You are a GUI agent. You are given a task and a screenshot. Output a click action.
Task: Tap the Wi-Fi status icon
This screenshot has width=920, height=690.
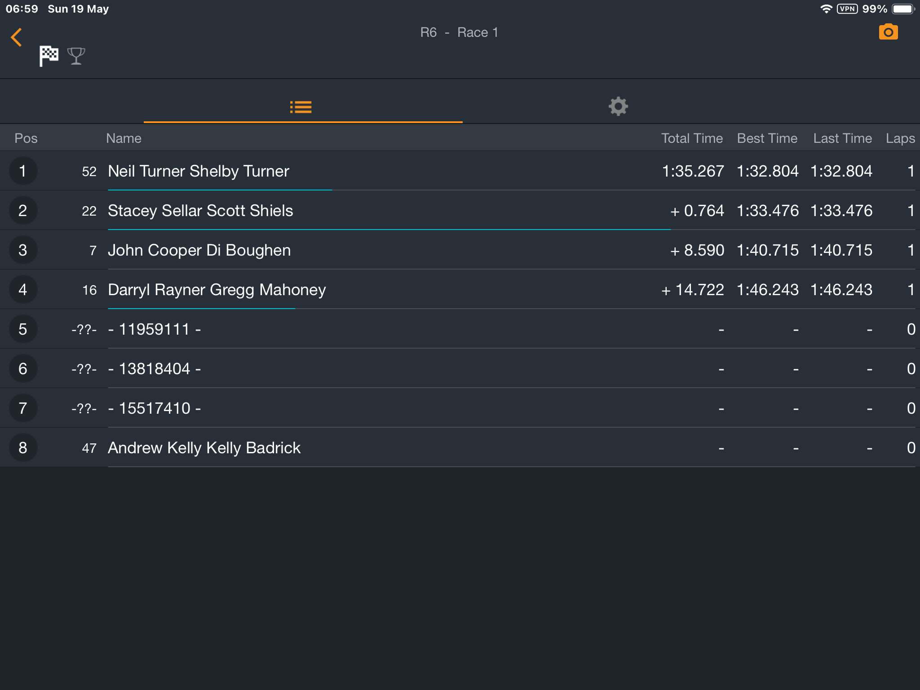pos(826,9)
